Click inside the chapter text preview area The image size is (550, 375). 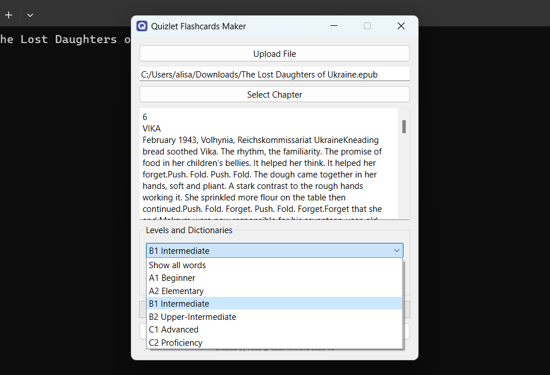[x=269, y=164]
